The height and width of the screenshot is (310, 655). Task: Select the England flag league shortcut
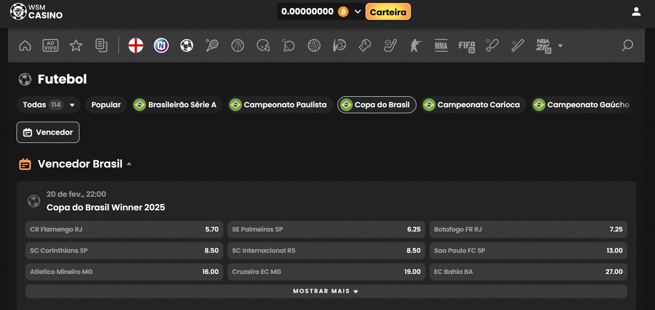(136, 45)
